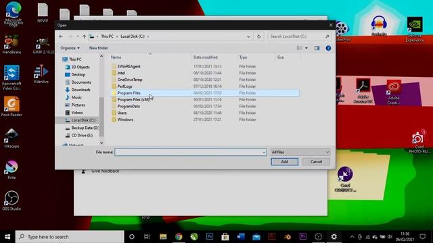The image size is (433, 243).
Task: Click the Cancel button
Action: [316, 161]
